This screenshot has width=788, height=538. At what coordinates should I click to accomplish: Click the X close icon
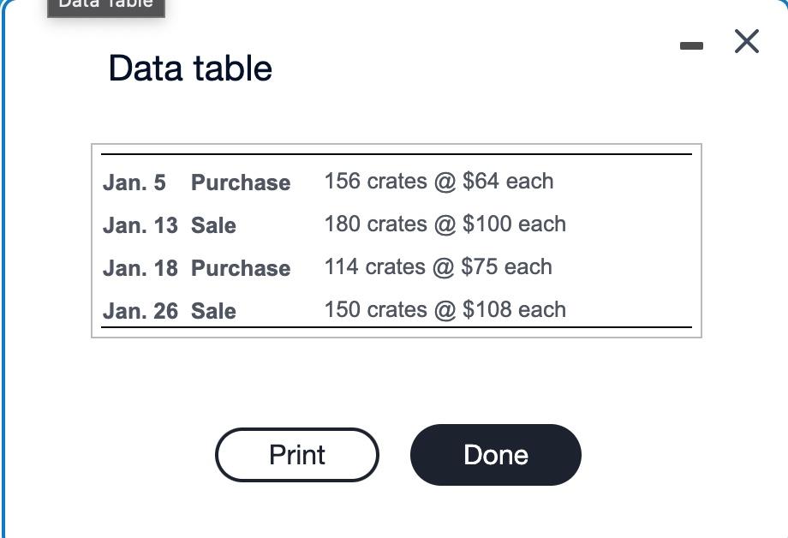click(x=745, y=41)
